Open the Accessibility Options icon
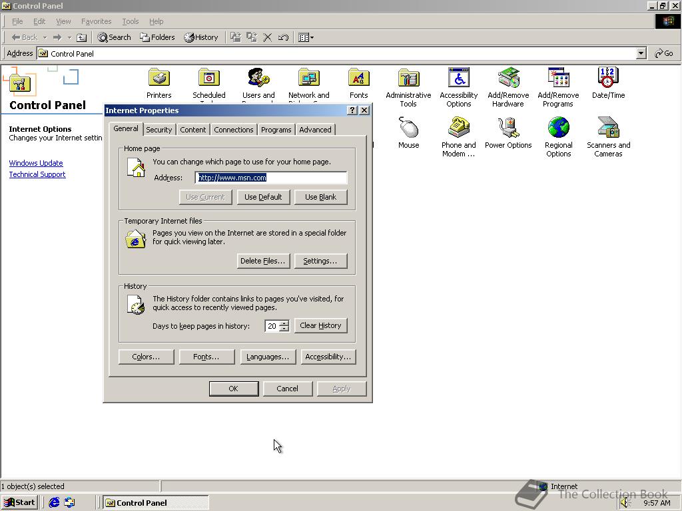Viewport: 682px width, 511px height. [458, 87]
